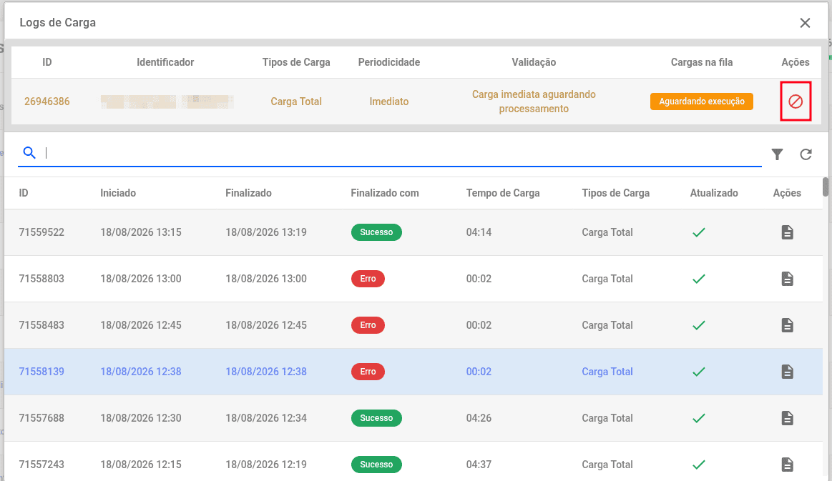This screenshot has width=832, height=481.
Task: Click start time 18/08/2026 12:30
Action: coord(141,418)
